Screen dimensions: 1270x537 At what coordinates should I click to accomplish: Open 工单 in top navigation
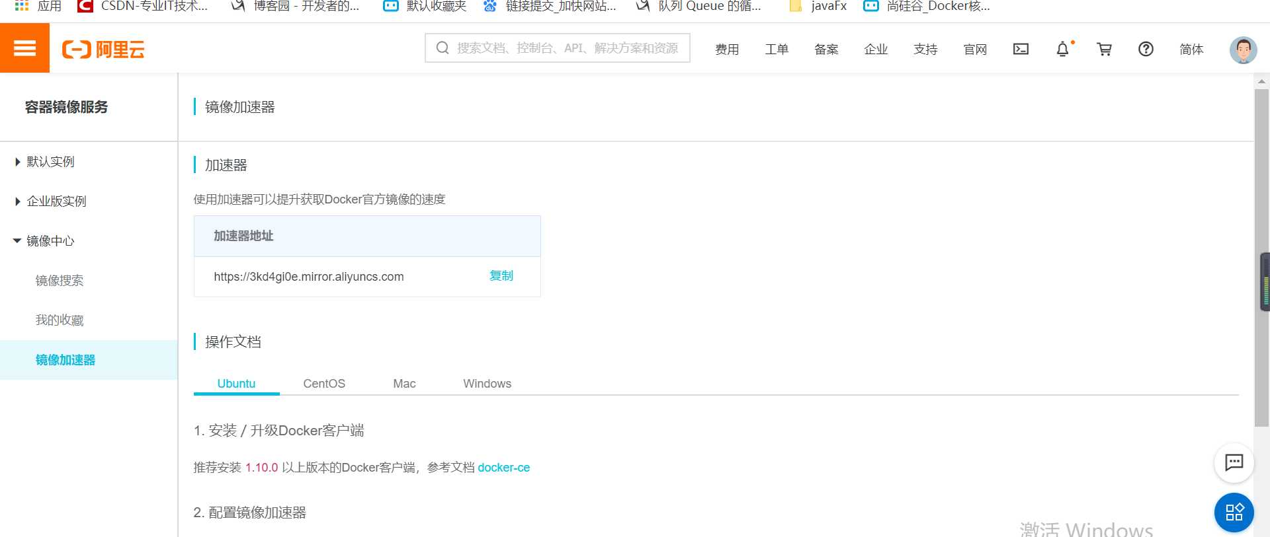pyautogui.click(x=777, y=50)
